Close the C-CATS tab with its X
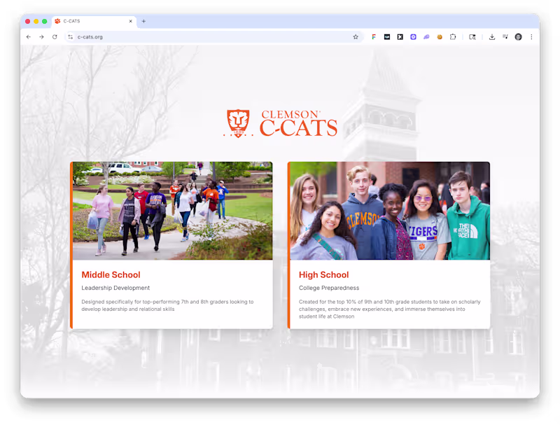 coord(131,20)
